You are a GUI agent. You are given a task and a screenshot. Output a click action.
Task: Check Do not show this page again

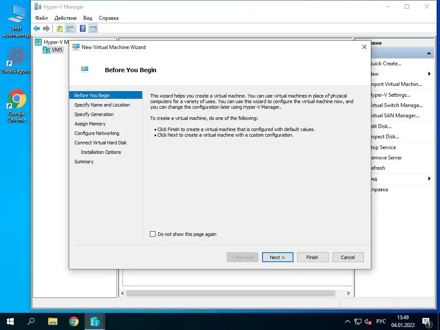tap(153, 234)
